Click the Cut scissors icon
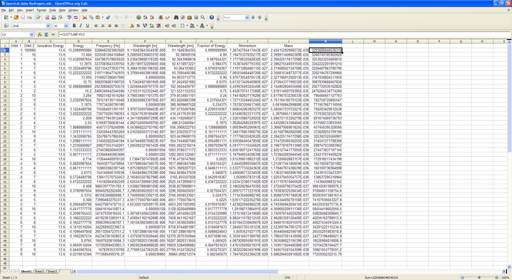Viewport: 512px width, 280px height. [85, 17]
